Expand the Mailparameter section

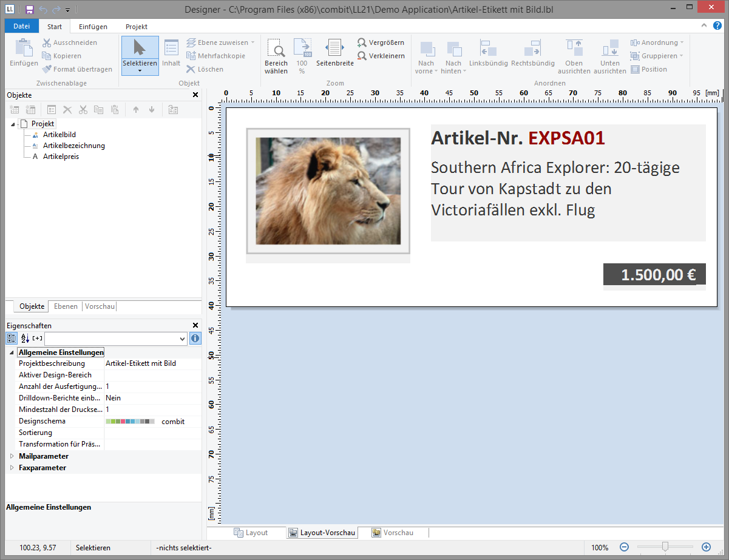[x=12, y=456]
